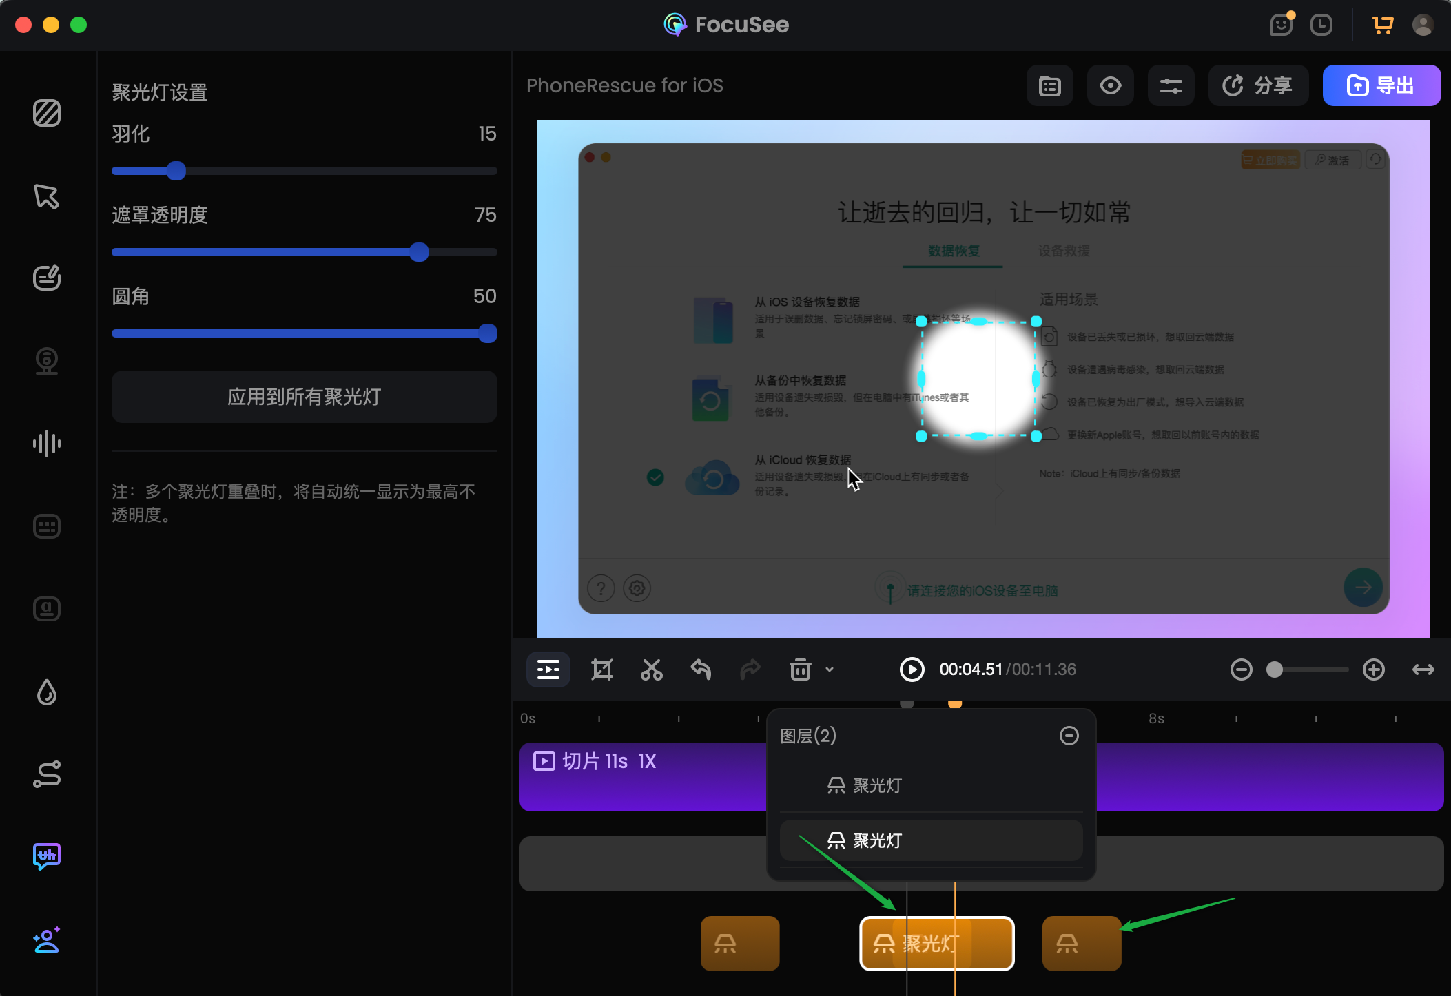The image size is (1451, 996).
Task: Click the 圆角 corner radius slider handle
Action: 488,333
